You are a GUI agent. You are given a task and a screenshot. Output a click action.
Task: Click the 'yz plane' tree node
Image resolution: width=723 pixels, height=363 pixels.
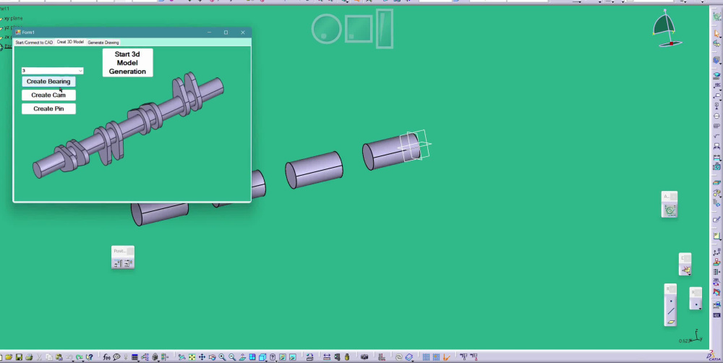click(13, 27)
